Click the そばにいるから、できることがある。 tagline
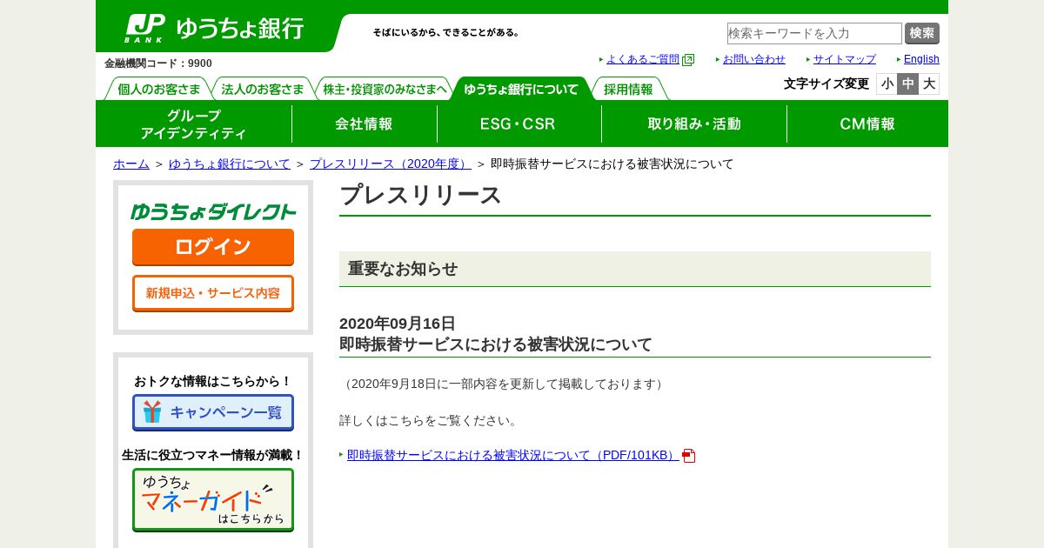1044x548 pixels. point(447,32)
